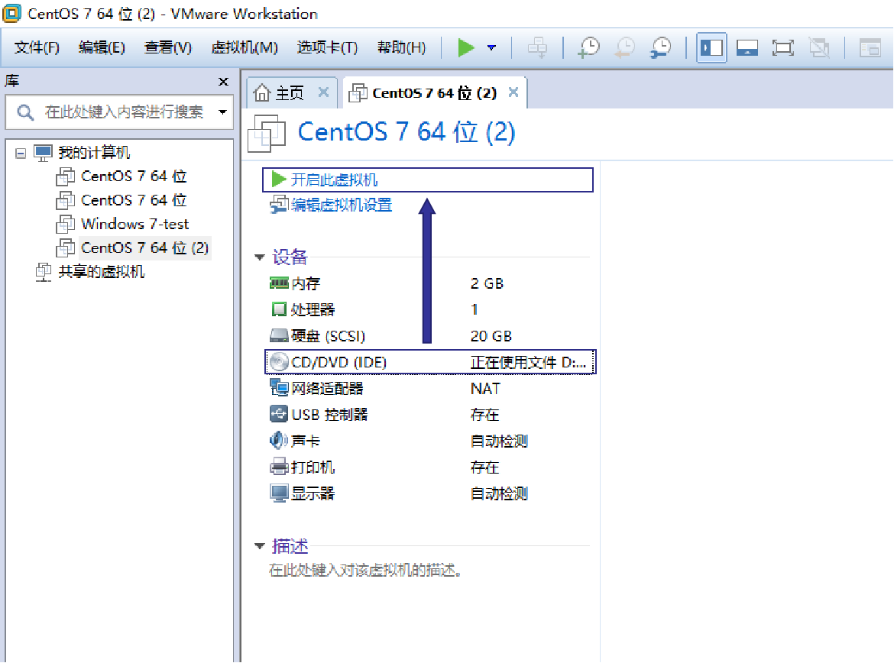Click the search magnifier icon in library
The width and height of the screenshot is (894, 663).
24,112
